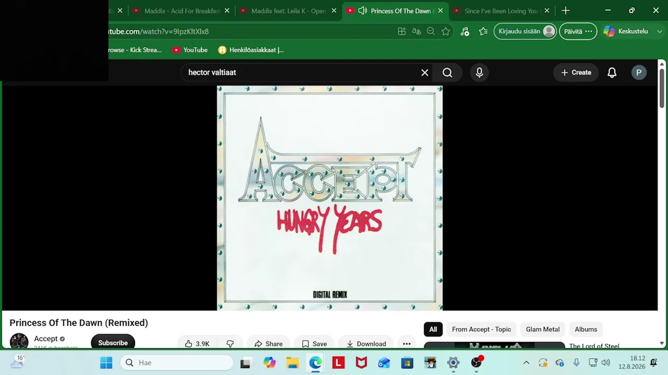The image size is (668, 375).
Task: Select the From Accept - Topic chip
Action: (x=481, y=329)
